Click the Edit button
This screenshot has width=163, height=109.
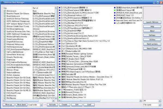[77, 105]
